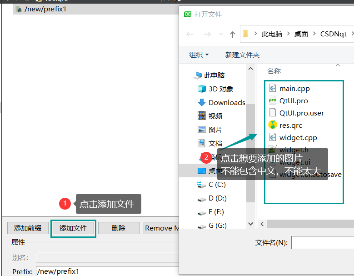Click the resource icon beside /new/prefix1

[x=19, y=9]
